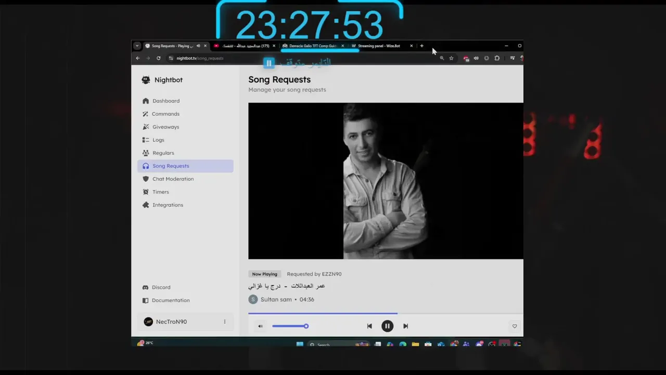666x375 pixels.
Task: Skip to the next song
Action: [405, 326]
